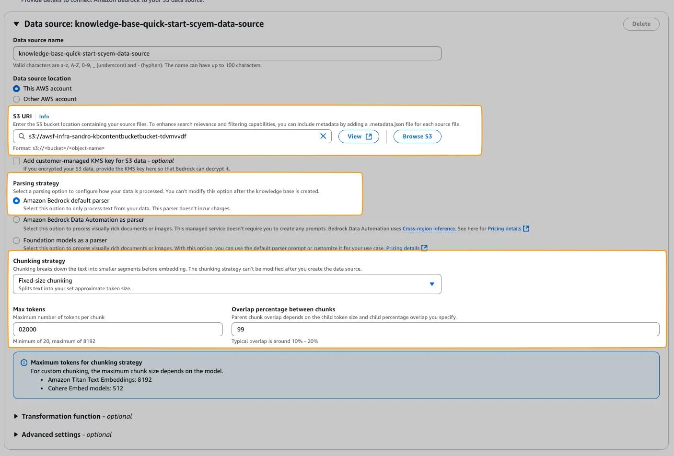
Task: Click the Max tokens input field
Action: point(117,330)
